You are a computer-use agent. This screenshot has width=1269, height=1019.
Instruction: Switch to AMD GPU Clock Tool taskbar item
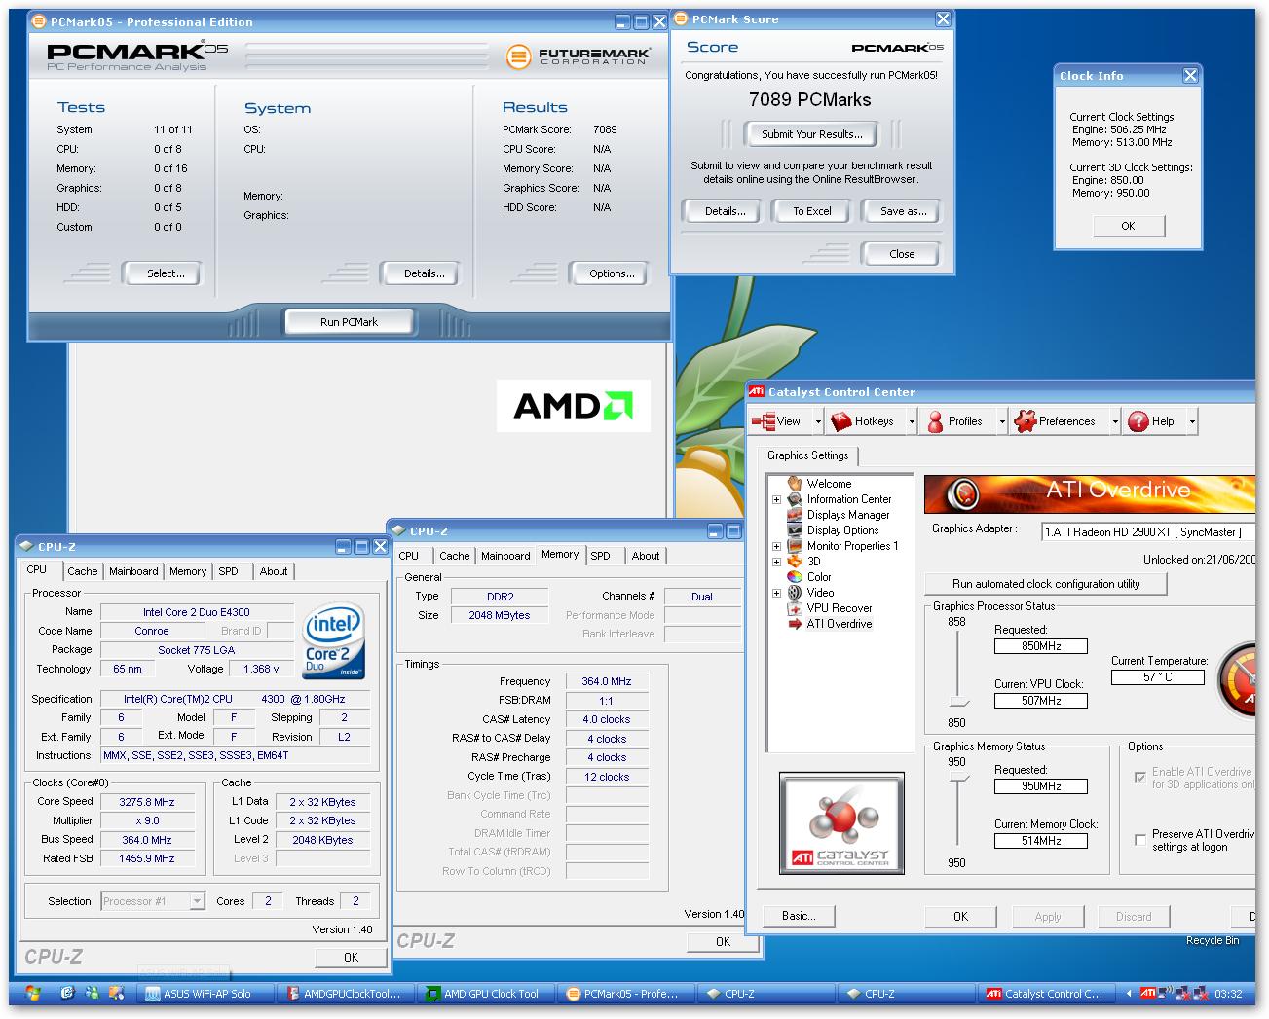pos(488,994)
